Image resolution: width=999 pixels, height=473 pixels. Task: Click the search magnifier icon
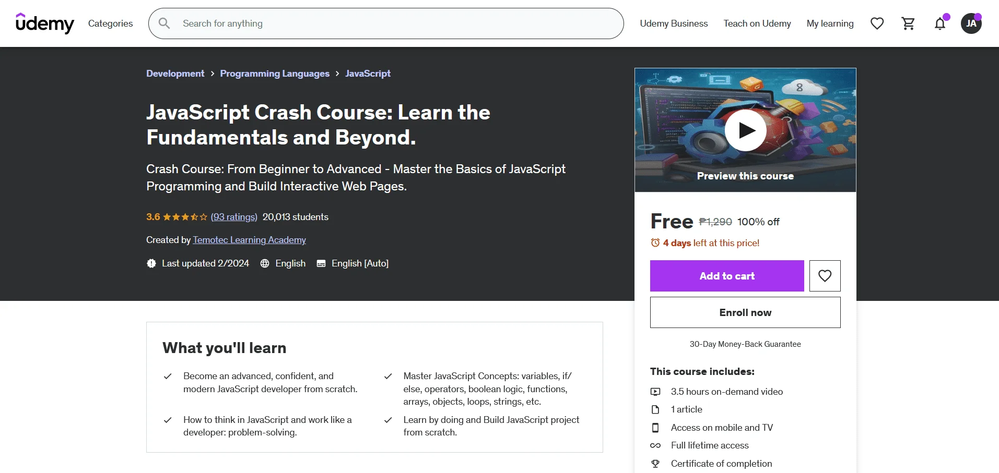tap(164, 23)
